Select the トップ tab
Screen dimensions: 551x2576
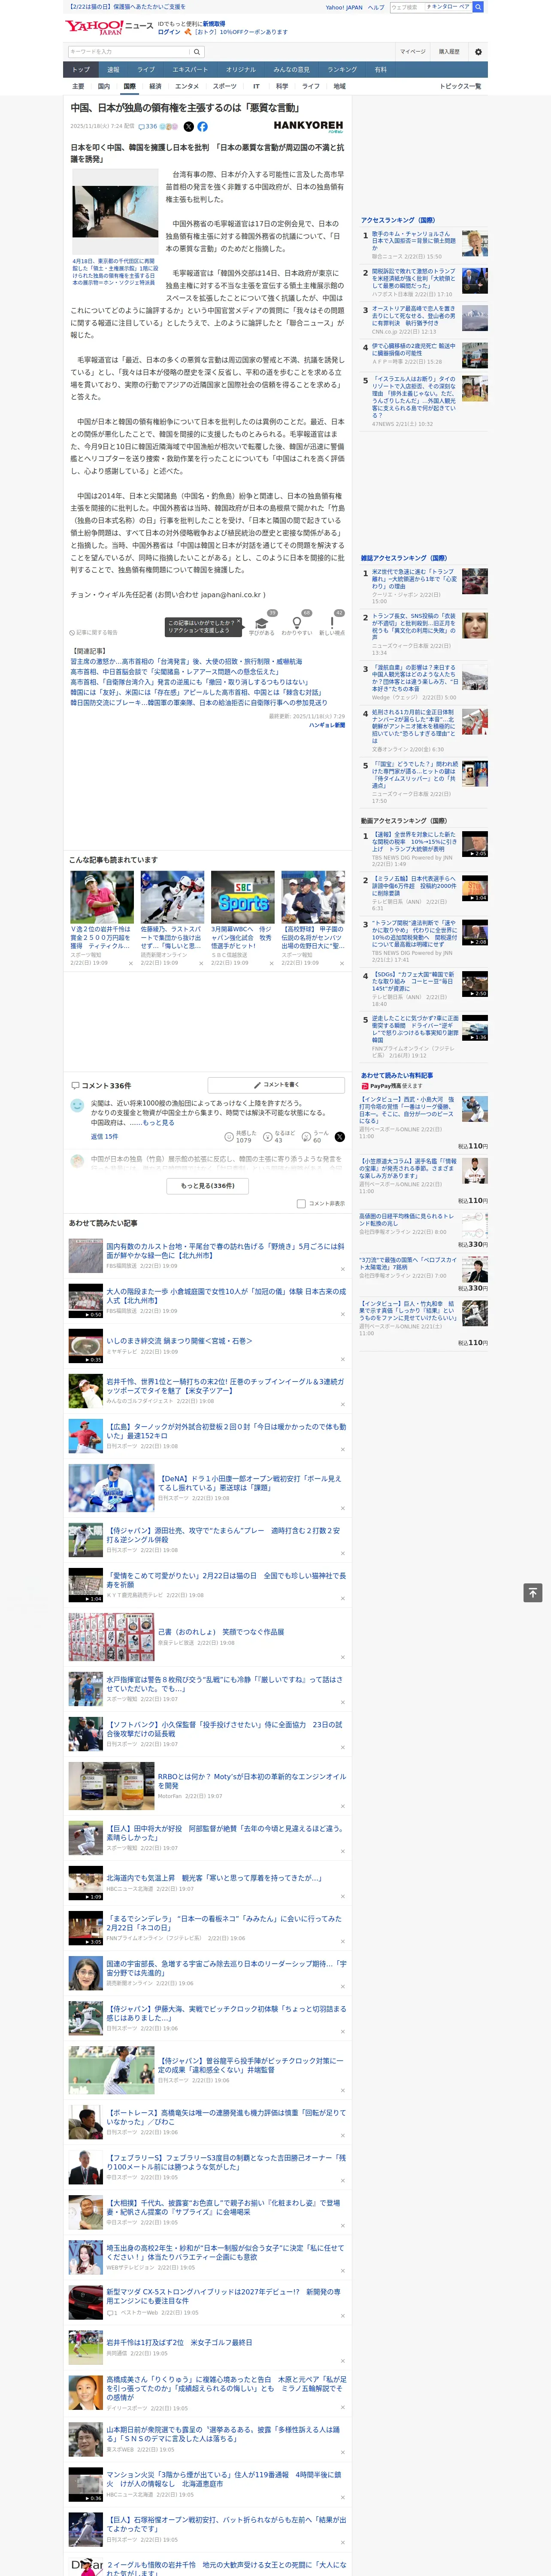point(81,70)
